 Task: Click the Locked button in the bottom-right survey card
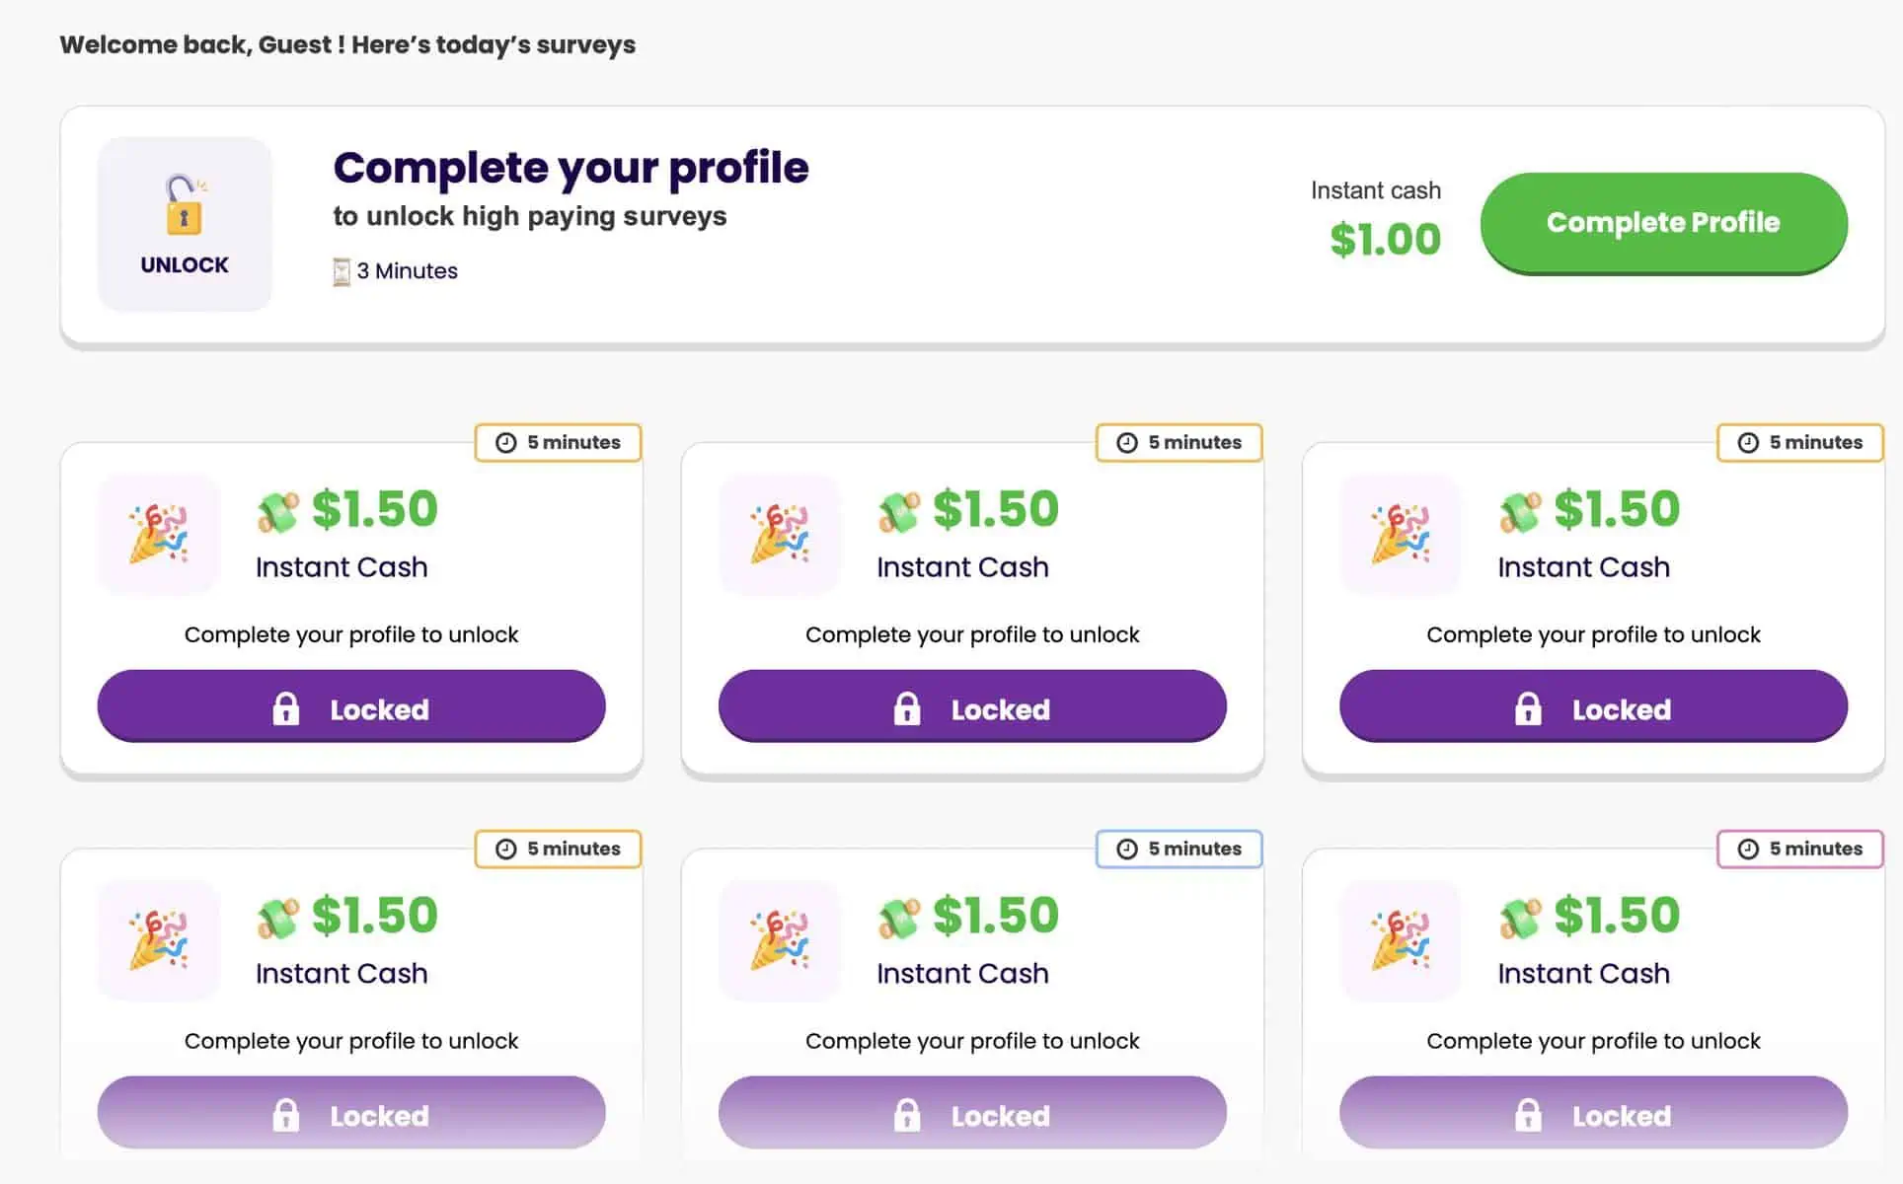coord(1593,1113)
